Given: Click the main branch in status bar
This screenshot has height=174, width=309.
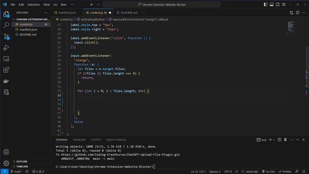Looking at the screenshot, I should 16,172.
